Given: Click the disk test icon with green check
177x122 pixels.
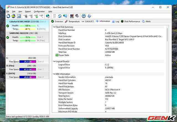Looking at the screenshot, I should pyautogui.click(x=36, y=16).
